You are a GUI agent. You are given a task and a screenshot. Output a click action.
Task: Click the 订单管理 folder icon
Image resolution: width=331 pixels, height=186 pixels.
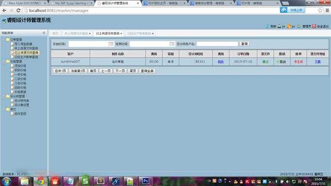pos(8,40)
